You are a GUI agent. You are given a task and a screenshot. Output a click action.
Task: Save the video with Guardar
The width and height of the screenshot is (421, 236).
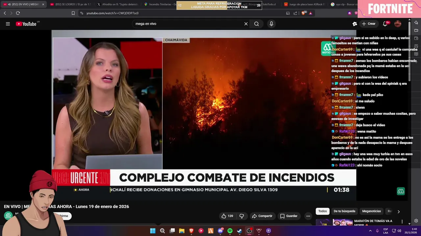289,216
